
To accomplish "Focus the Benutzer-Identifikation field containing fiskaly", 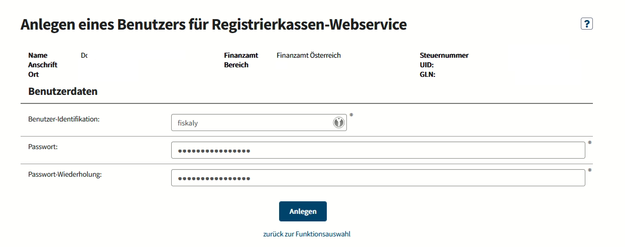I will (259, 122).
